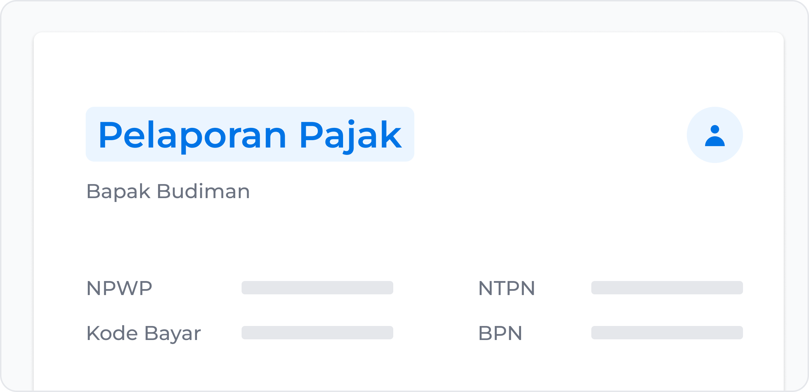Click the word Bapak under the title
Image resolution: width=809 pixels, height=392 pixels.
[118, 192]
